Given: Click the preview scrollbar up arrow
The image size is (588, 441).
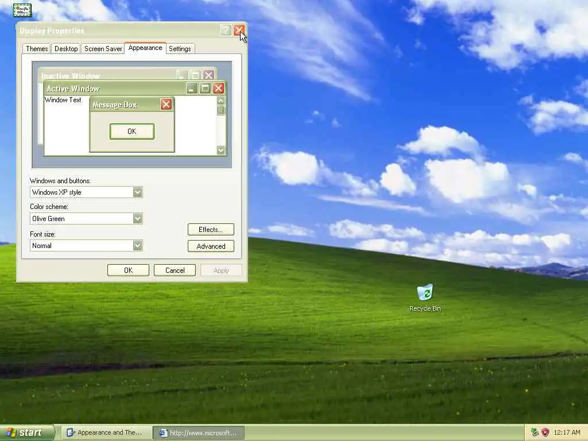Looking at the screenshot, I should pyautogui.click(x=221, y=100).
